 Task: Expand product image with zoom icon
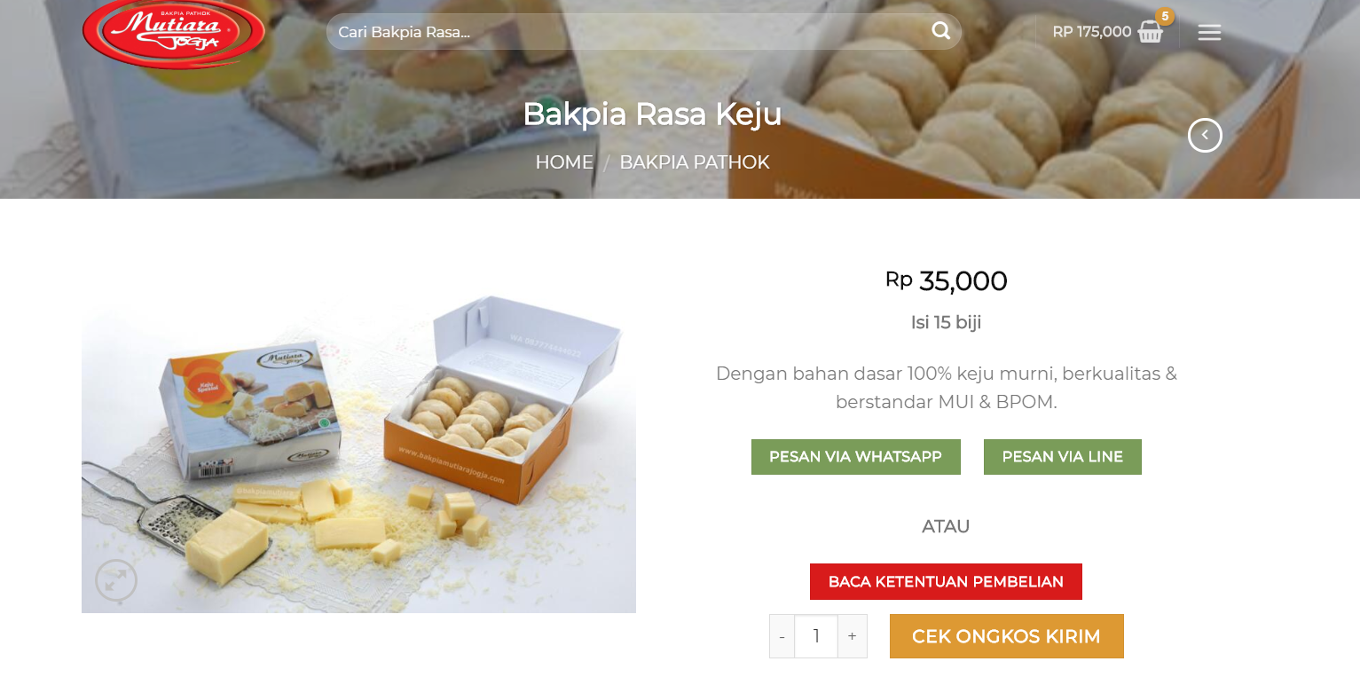coord(116,580)
